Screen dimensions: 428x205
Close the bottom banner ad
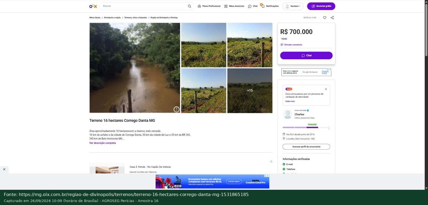pyautogui.click(x=4, y=169)
